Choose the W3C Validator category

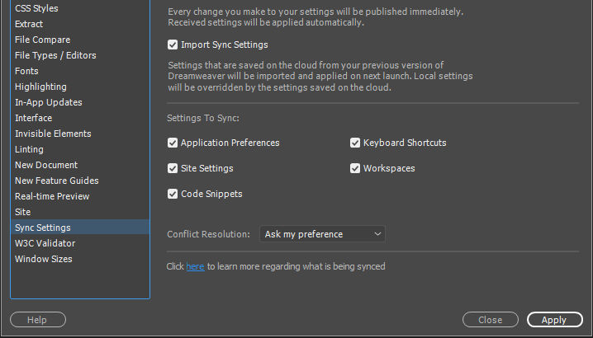(x=45, y=243)
